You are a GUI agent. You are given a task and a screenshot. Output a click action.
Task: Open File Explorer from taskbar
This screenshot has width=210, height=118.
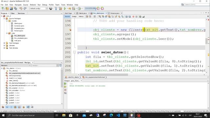click(x=64, y=115)
